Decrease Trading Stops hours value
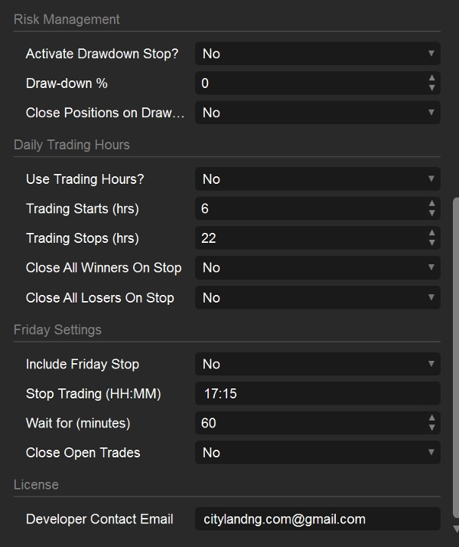This screenshot has width=459, height=547. 432,243
